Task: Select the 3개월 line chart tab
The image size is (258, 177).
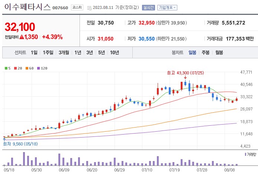Action: pyautogui.click(x=64, y=52)
